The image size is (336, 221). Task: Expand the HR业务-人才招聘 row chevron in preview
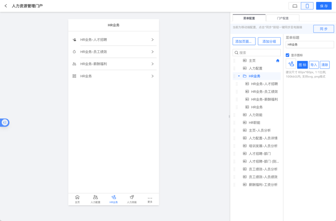tap(152, 40)
